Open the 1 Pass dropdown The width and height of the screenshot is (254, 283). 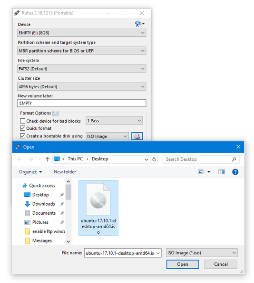(x=114, y=121)
